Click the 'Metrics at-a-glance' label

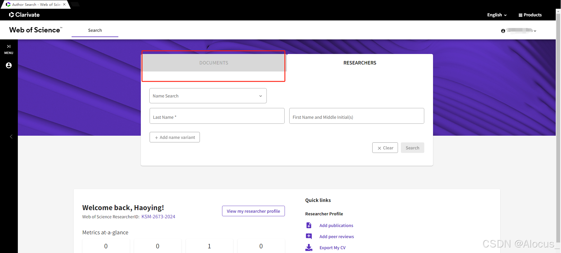(x=105, y=232)
